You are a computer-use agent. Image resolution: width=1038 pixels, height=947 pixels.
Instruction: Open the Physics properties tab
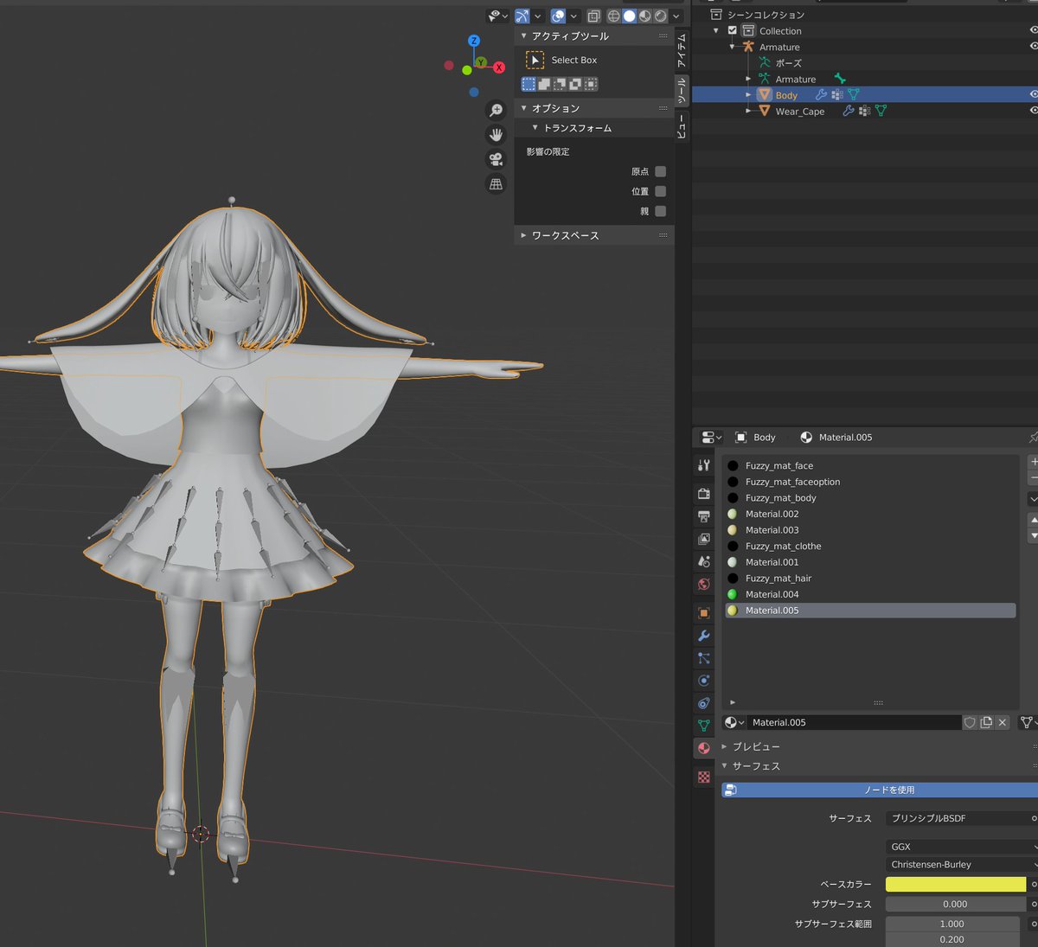pyautogui.click(x=704, y=681)
